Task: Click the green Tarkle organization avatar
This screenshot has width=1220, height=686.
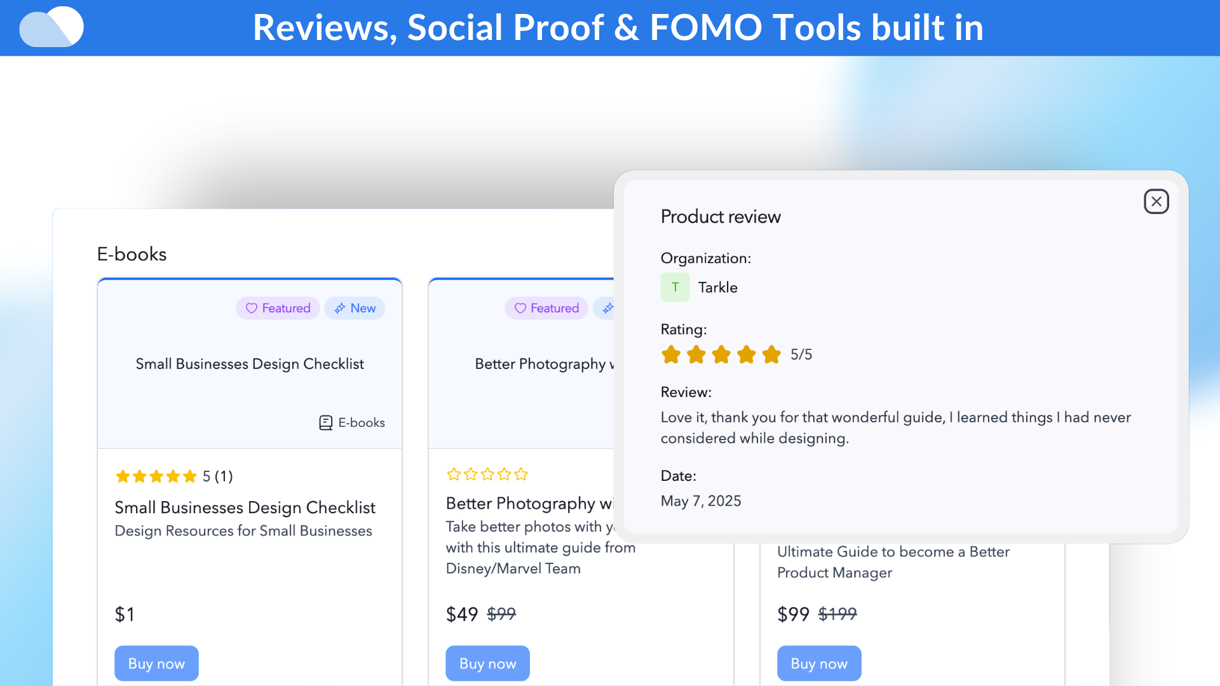Action: tap(675, 287)
